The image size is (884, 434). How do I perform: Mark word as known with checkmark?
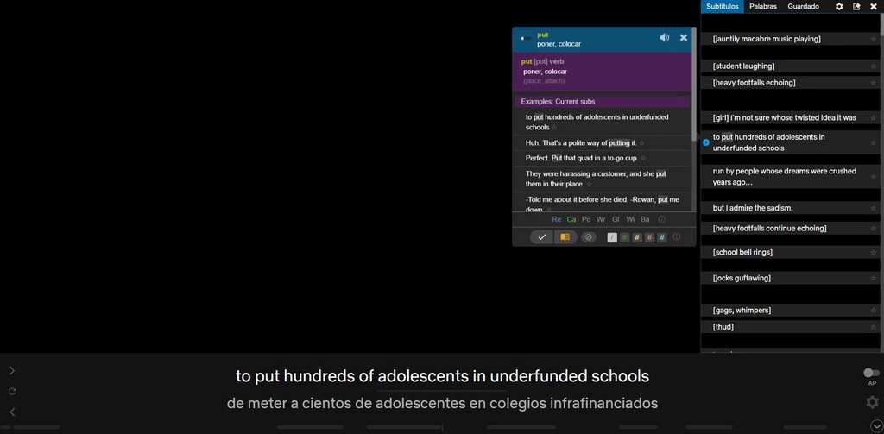(x=541, y=237)
